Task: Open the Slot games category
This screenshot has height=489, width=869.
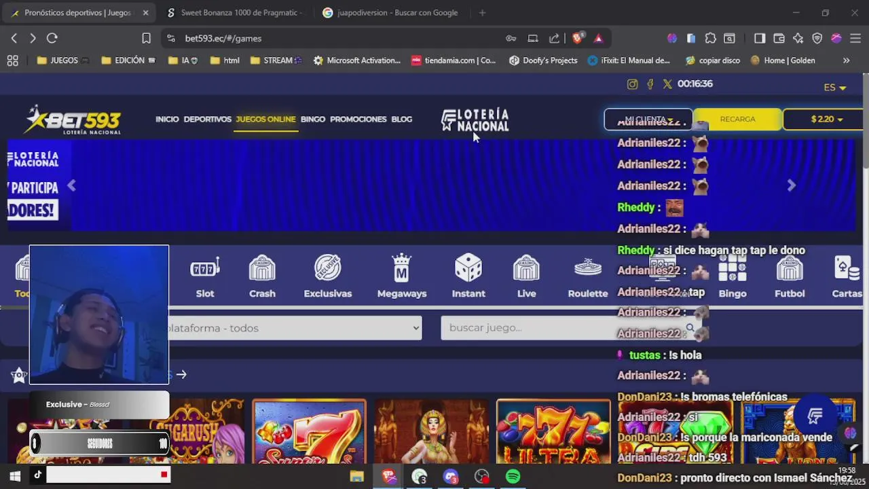Action: coord(204,277)
